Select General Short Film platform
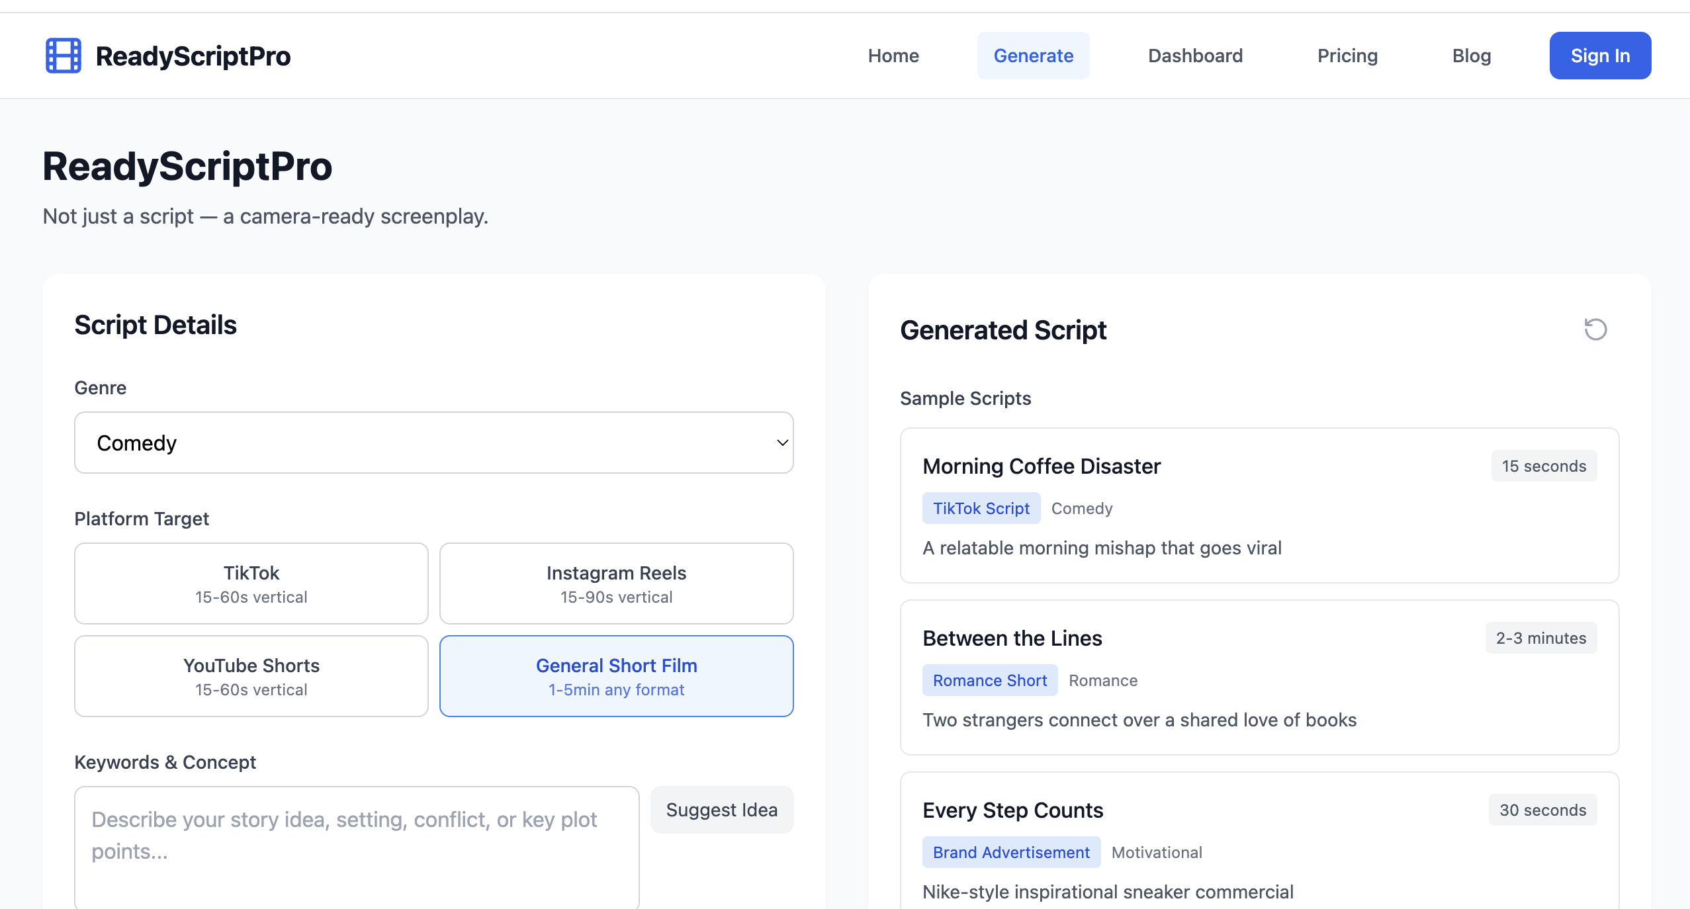1690x909 pixels. click(x=616, y=676)
